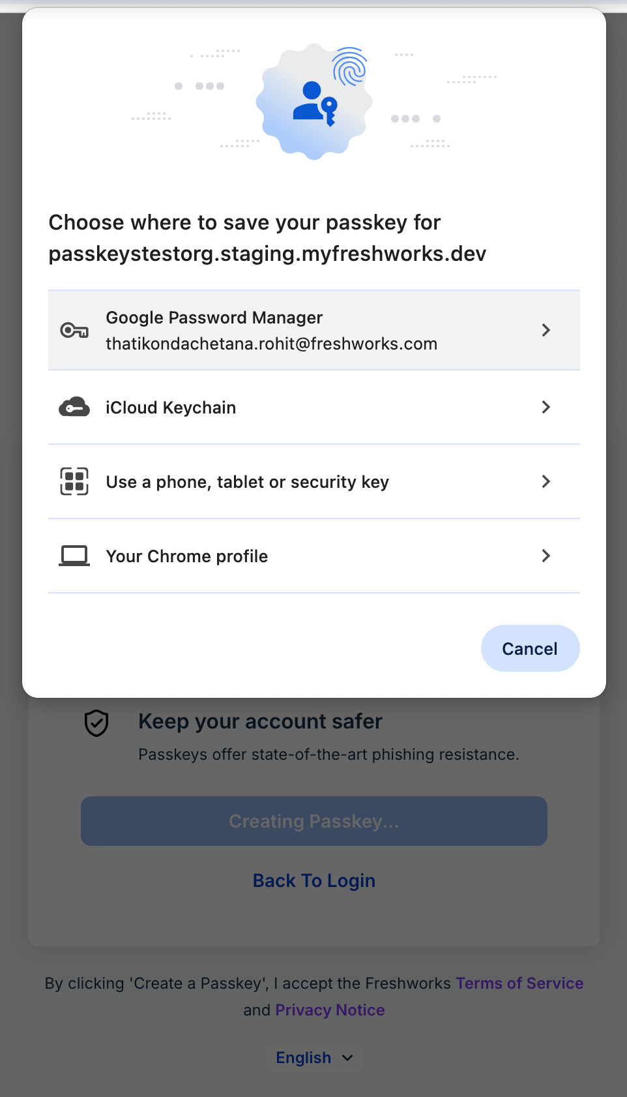Viewport: 627px width, 1097px height.
Task: Click the key icon beside Google Password Manager
Action: click(x=74, y=331)
